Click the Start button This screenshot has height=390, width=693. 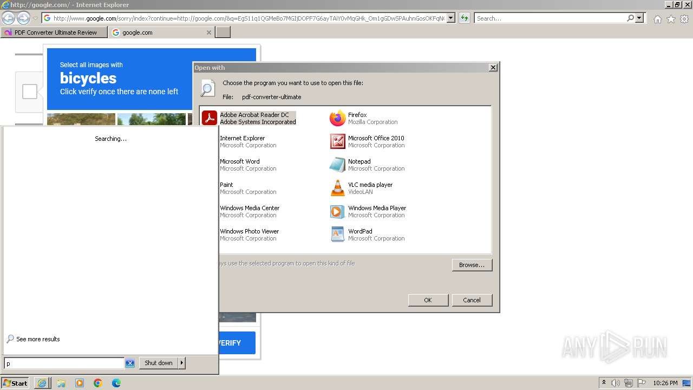[x=15, y=383]
